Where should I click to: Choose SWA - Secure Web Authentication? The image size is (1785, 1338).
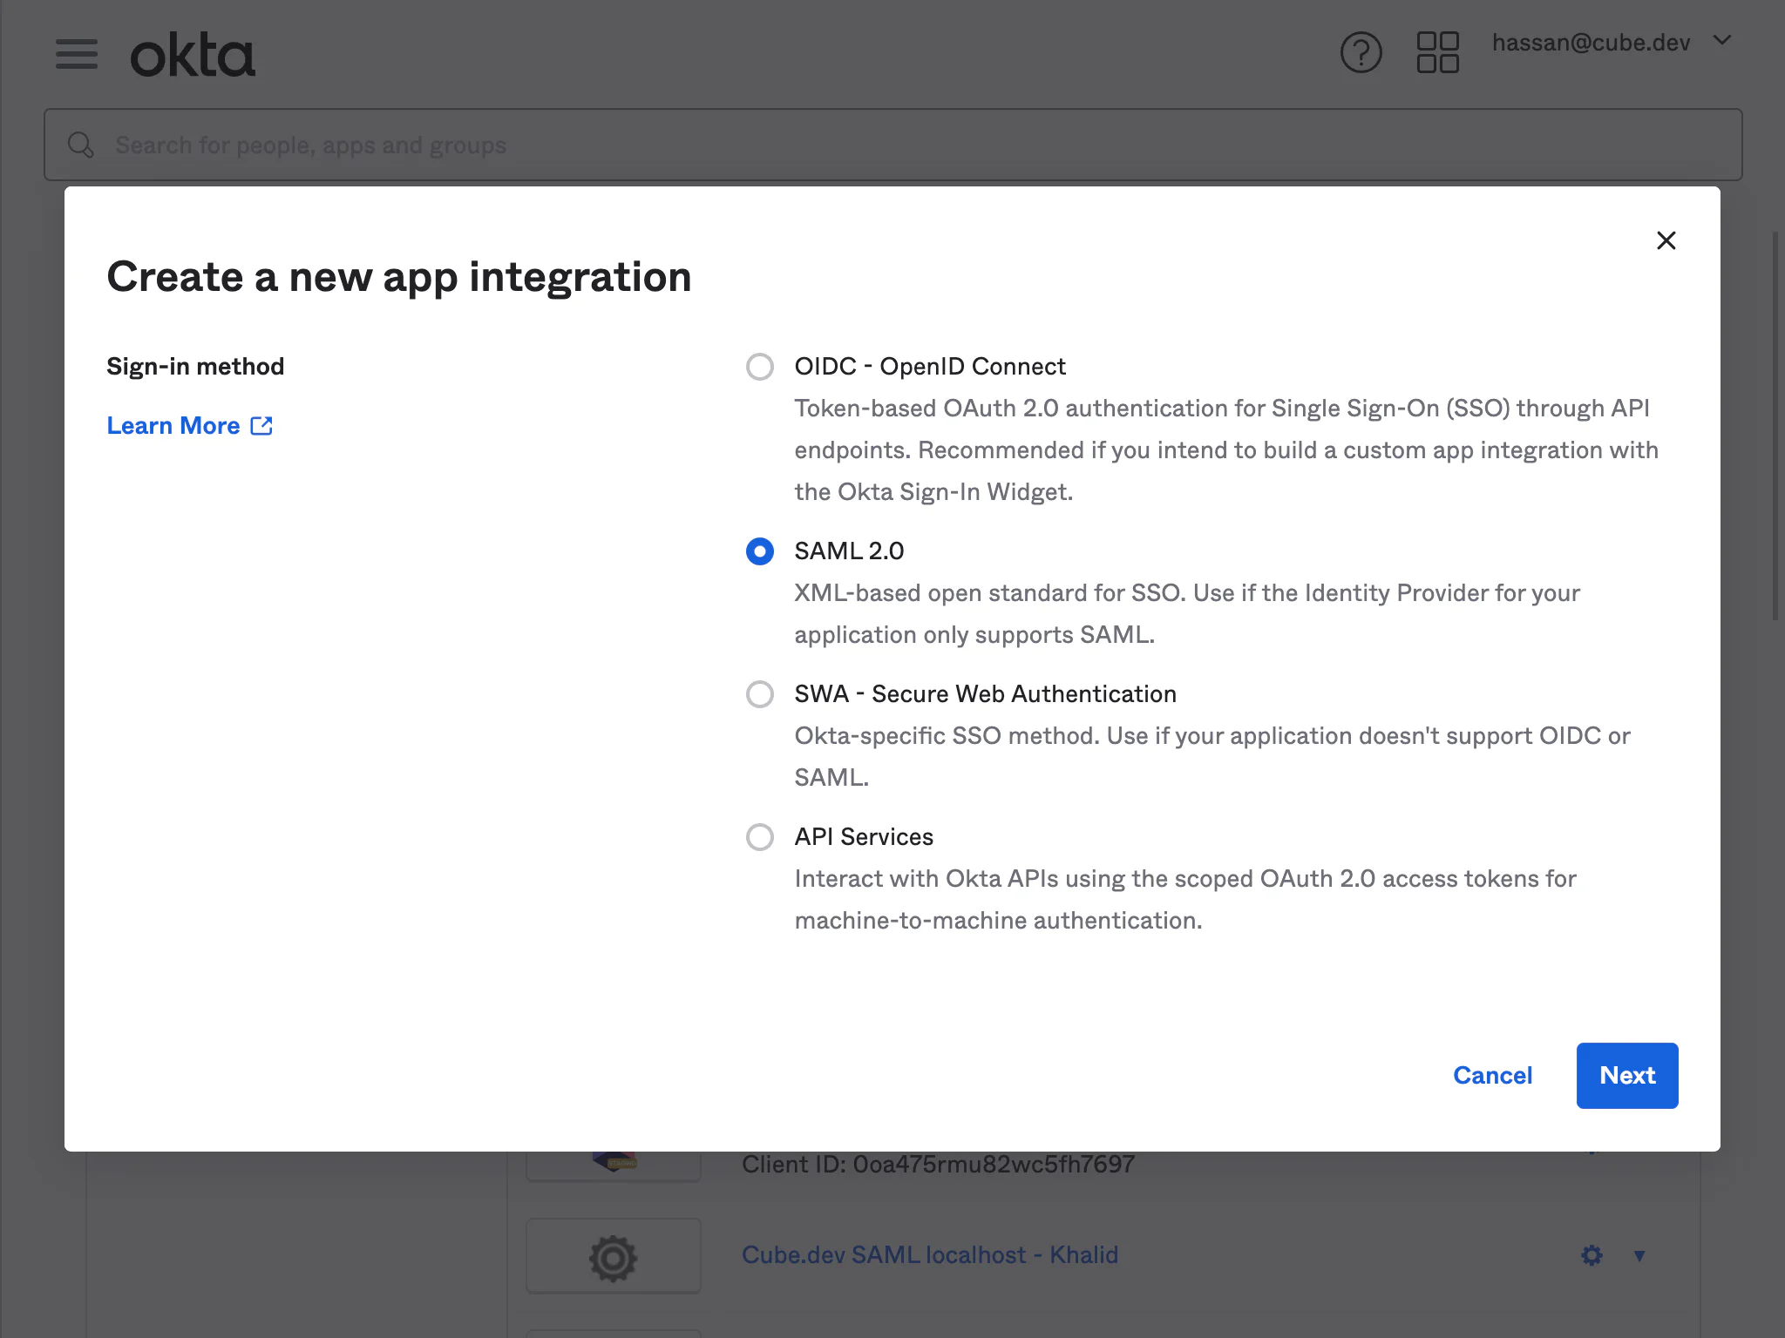click(760, 694)
